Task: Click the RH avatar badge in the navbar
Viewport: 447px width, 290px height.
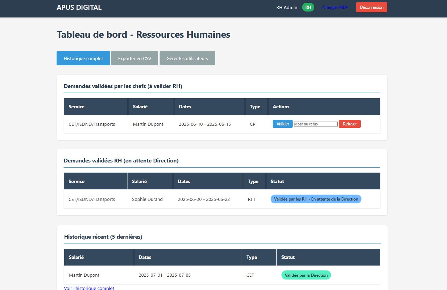Action: click(308, 7)
